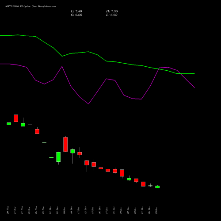Click the 20 Nov date label

coord(8,210)
